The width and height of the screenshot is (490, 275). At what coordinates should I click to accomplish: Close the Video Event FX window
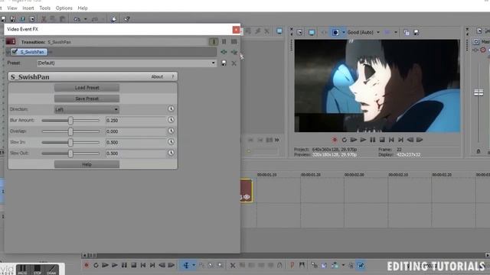(236, 30)
